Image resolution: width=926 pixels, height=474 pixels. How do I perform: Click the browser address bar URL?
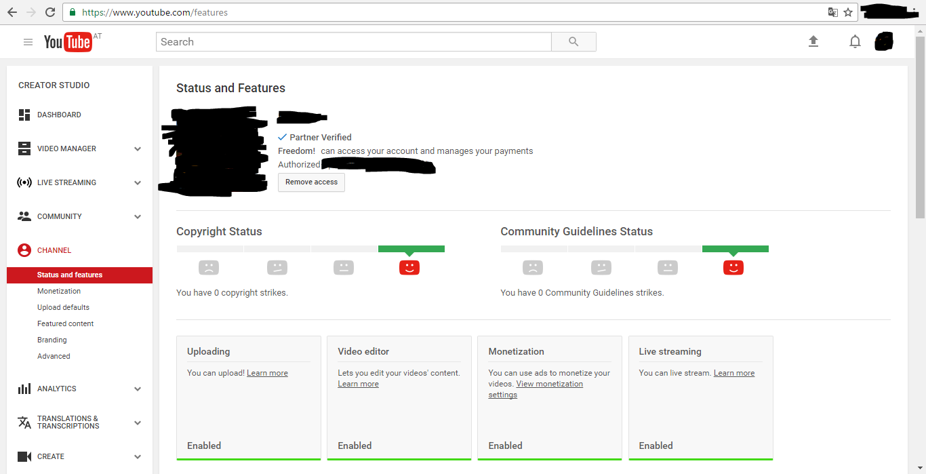[155, 12]
